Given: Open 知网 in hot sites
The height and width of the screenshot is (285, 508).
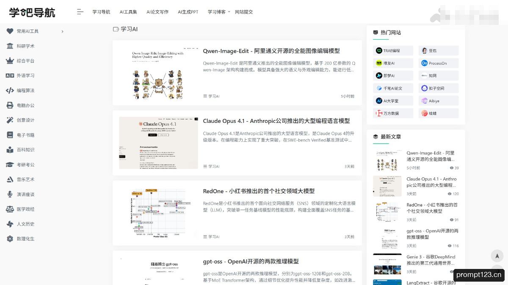Looking at the screenshot, I should (x=439, y=76).
